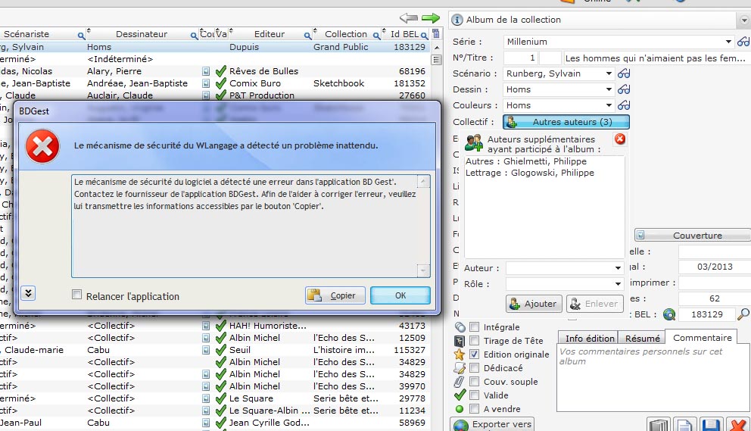Click the grey previous arrow above the list

pyautogui.click(x=409, y=17)
